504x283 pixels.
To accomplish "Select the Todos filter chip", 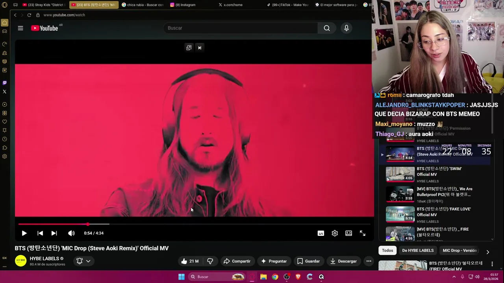I will click(x=387, y=250).
